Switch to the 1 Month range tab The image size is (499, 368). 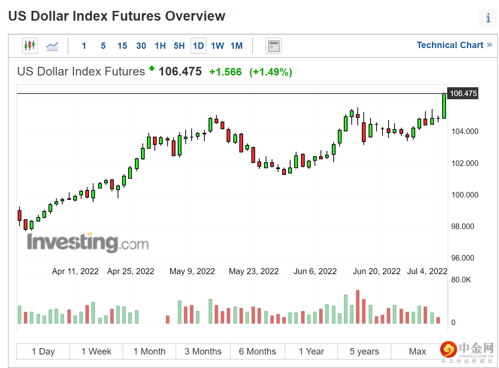(149, 351)
